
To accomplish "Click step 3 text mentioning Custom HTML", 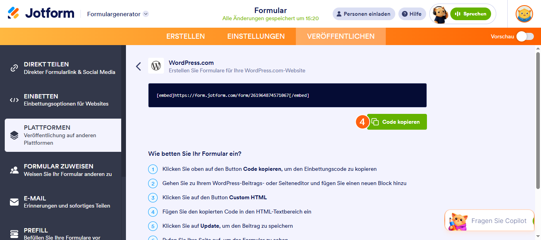I will point(215,197).
